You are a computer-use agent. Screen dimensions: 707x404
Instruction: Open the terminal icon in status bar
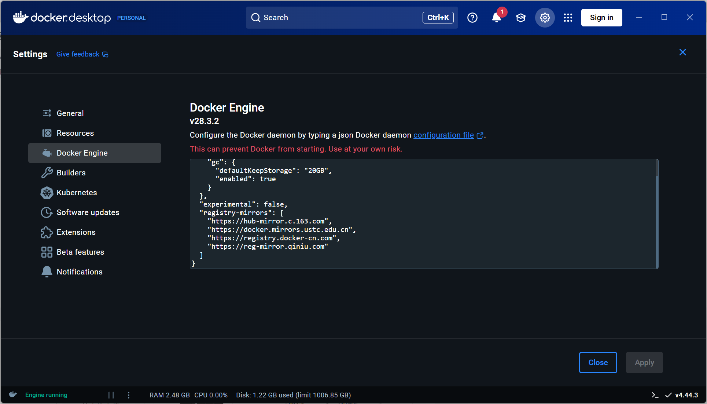(655, 395)
